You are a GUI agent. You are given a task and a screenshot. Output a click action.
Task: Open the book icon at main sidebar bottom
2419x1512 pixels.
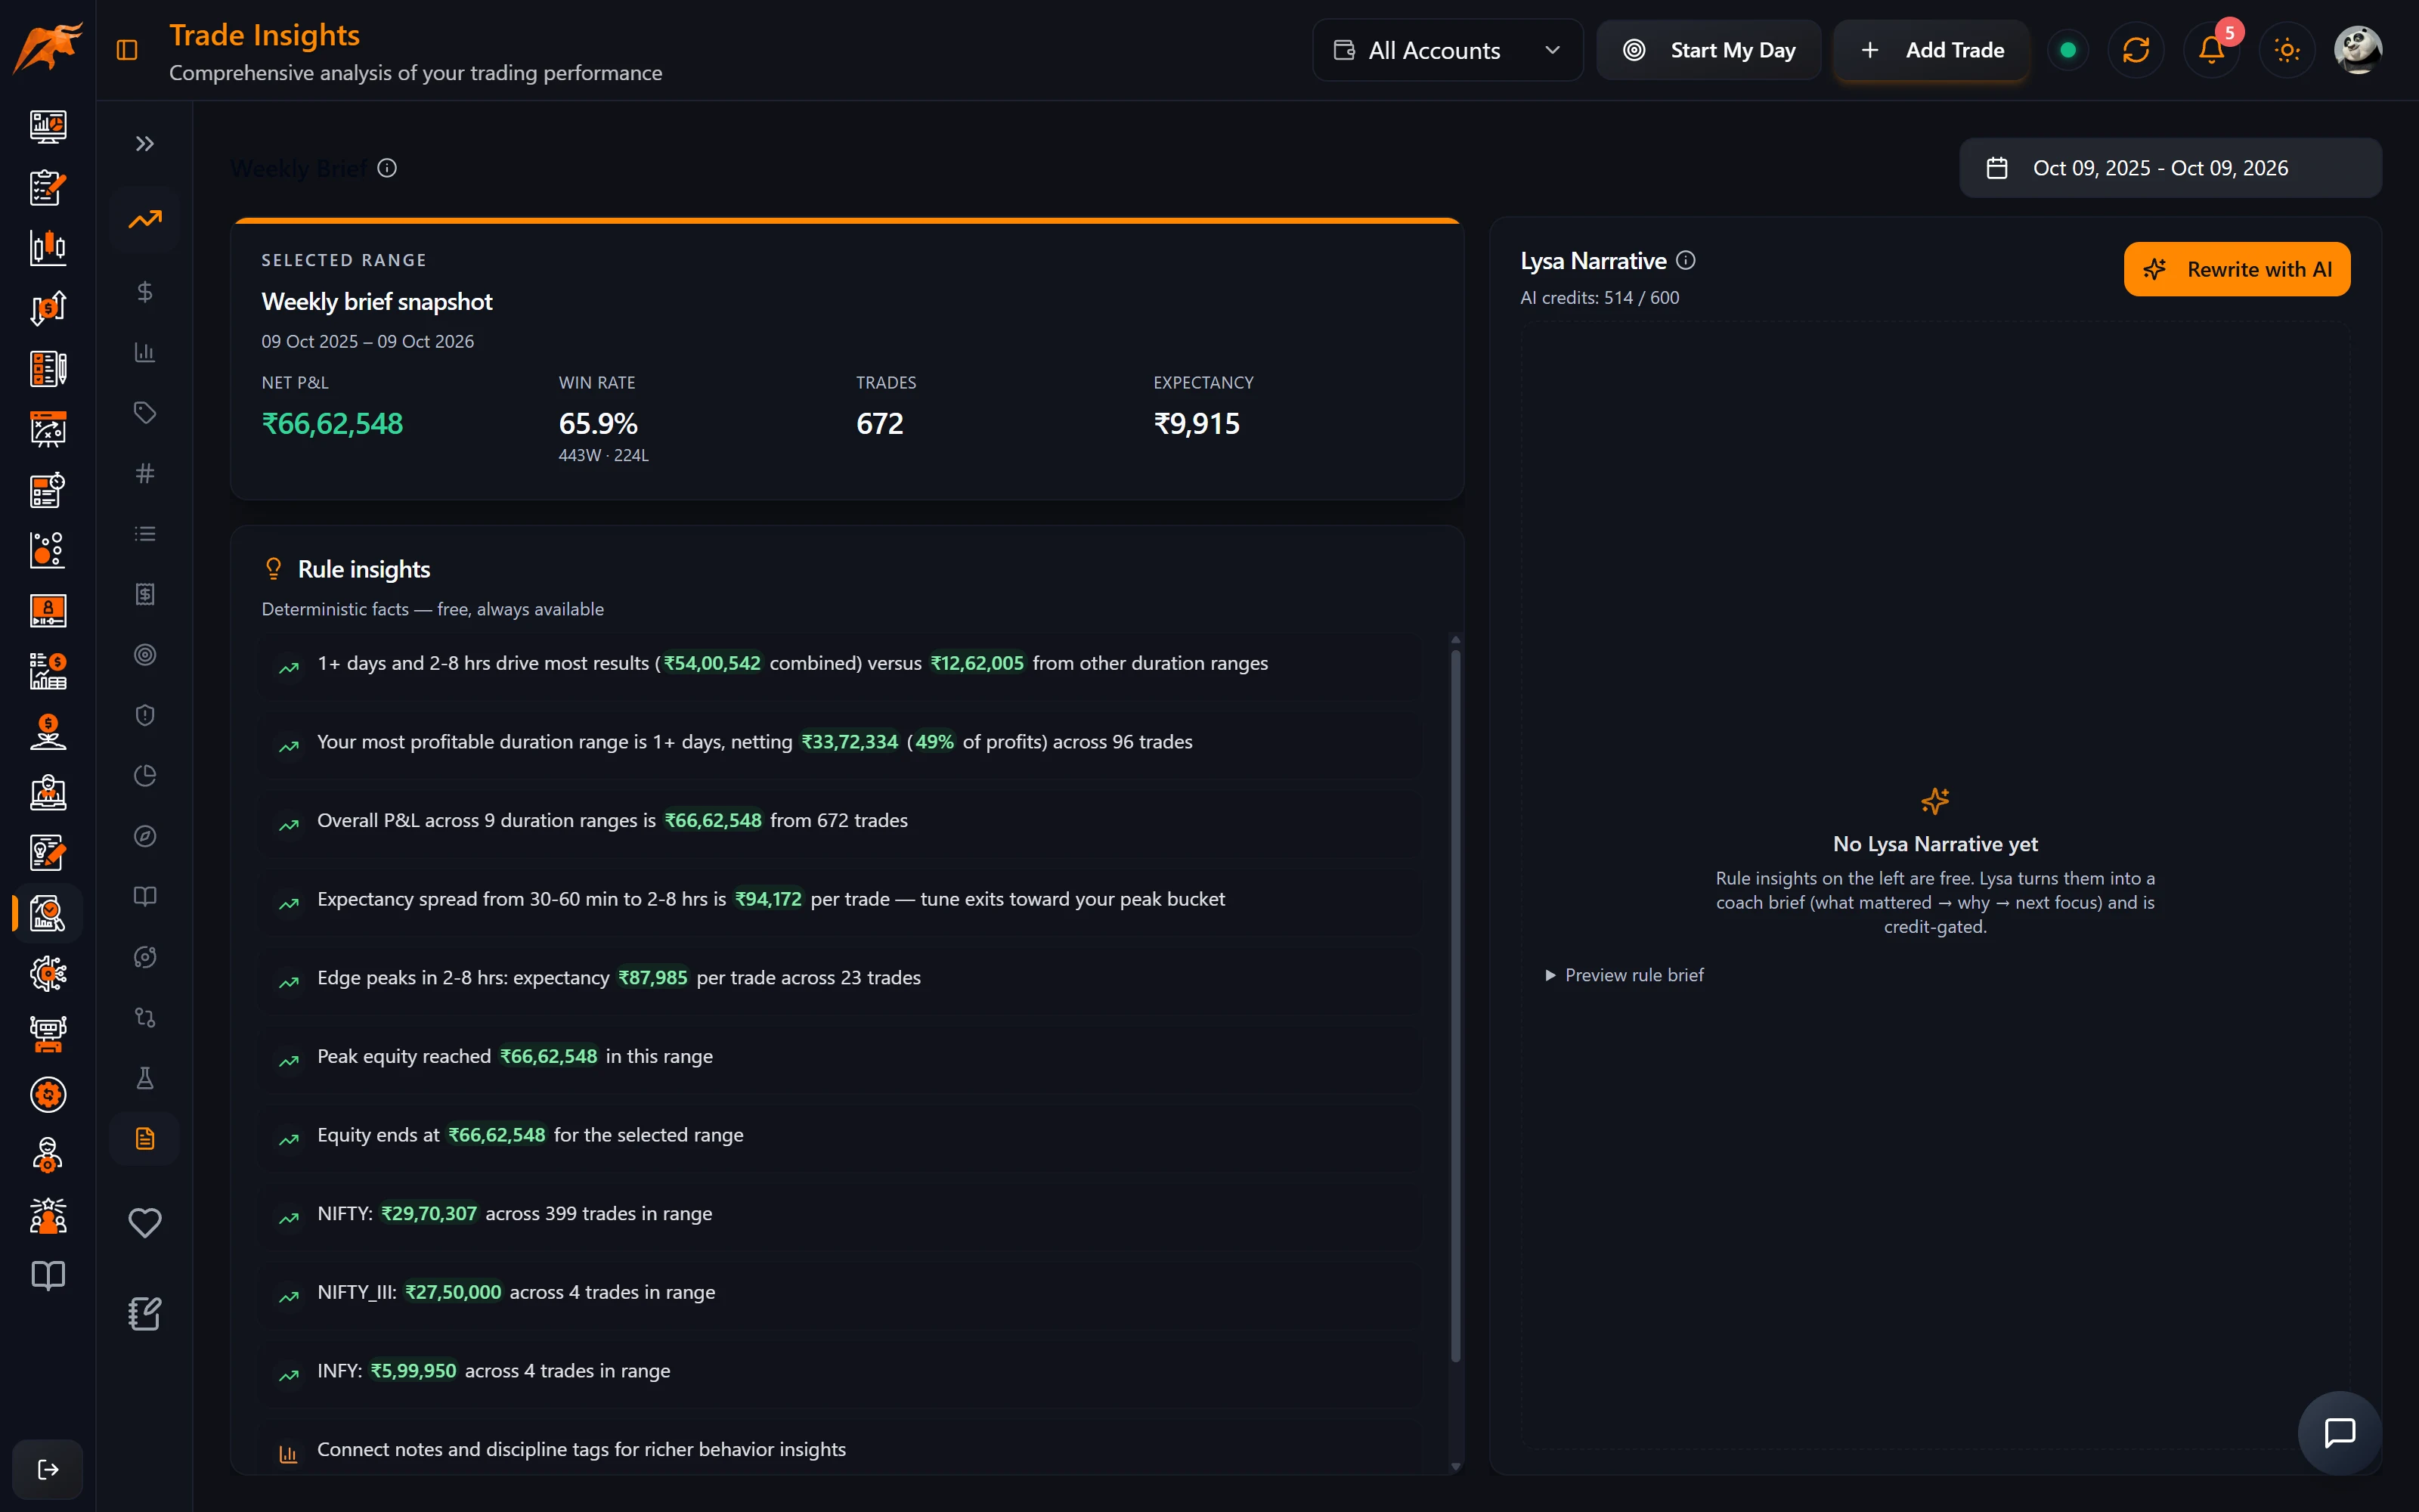(x=48, y=1275)
